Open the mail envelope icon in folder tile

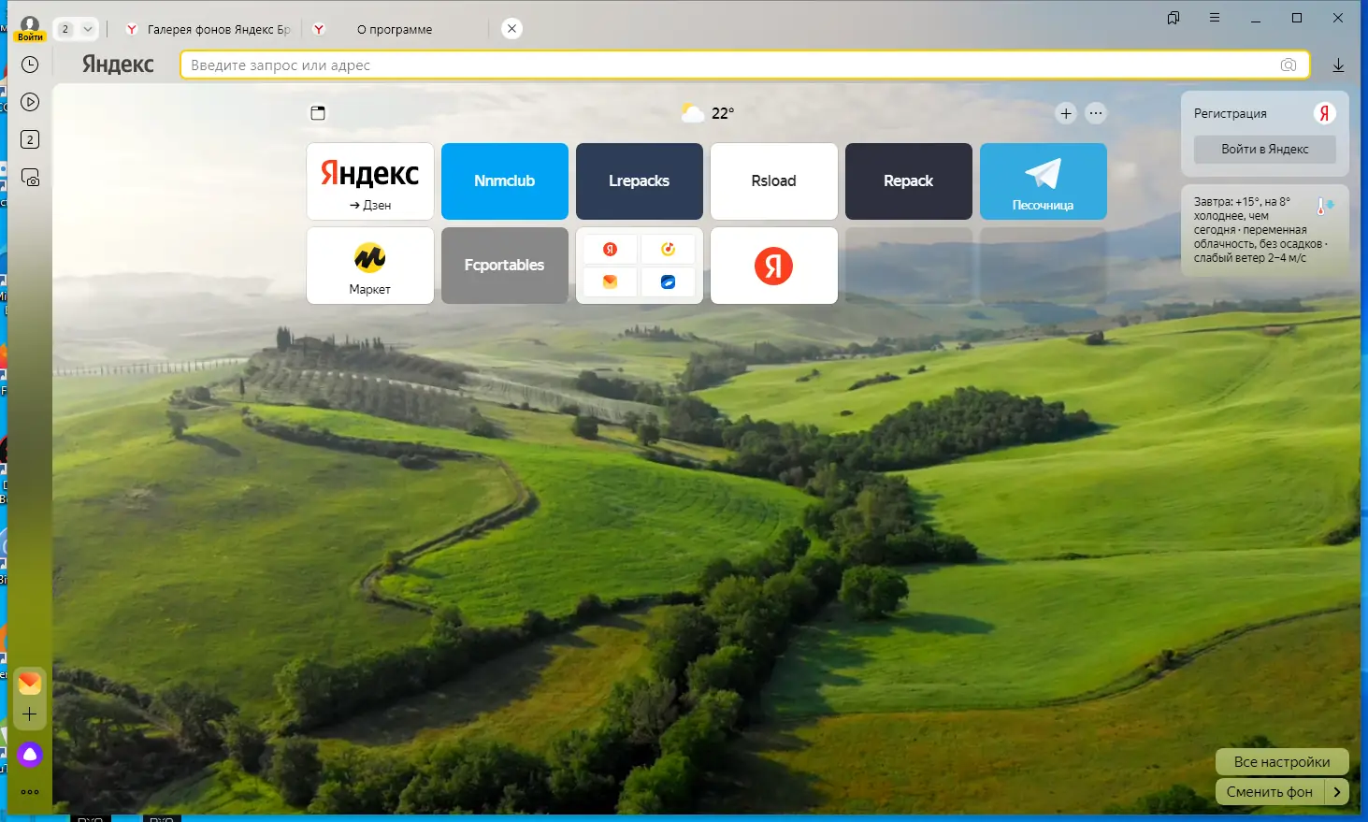tap(611, 281)
